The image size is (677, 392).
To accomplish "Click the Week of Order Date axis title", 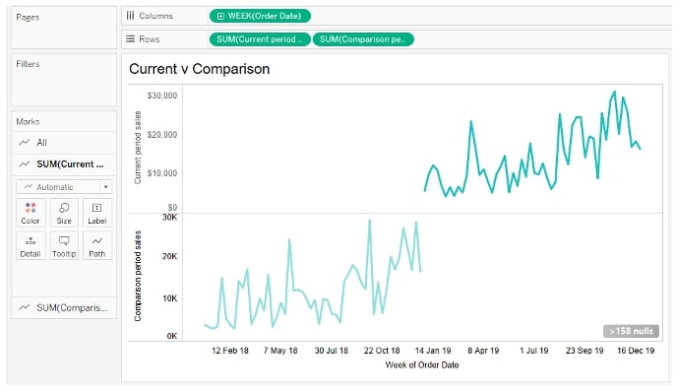I will [422, 364].
